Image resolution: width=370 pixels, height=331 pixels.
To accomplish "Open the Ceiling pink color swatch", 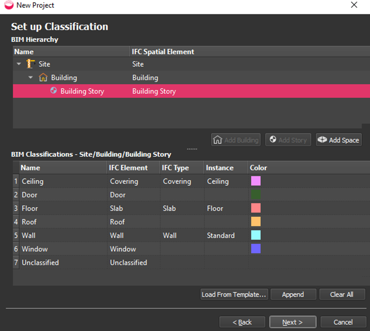I will point(256,181).
